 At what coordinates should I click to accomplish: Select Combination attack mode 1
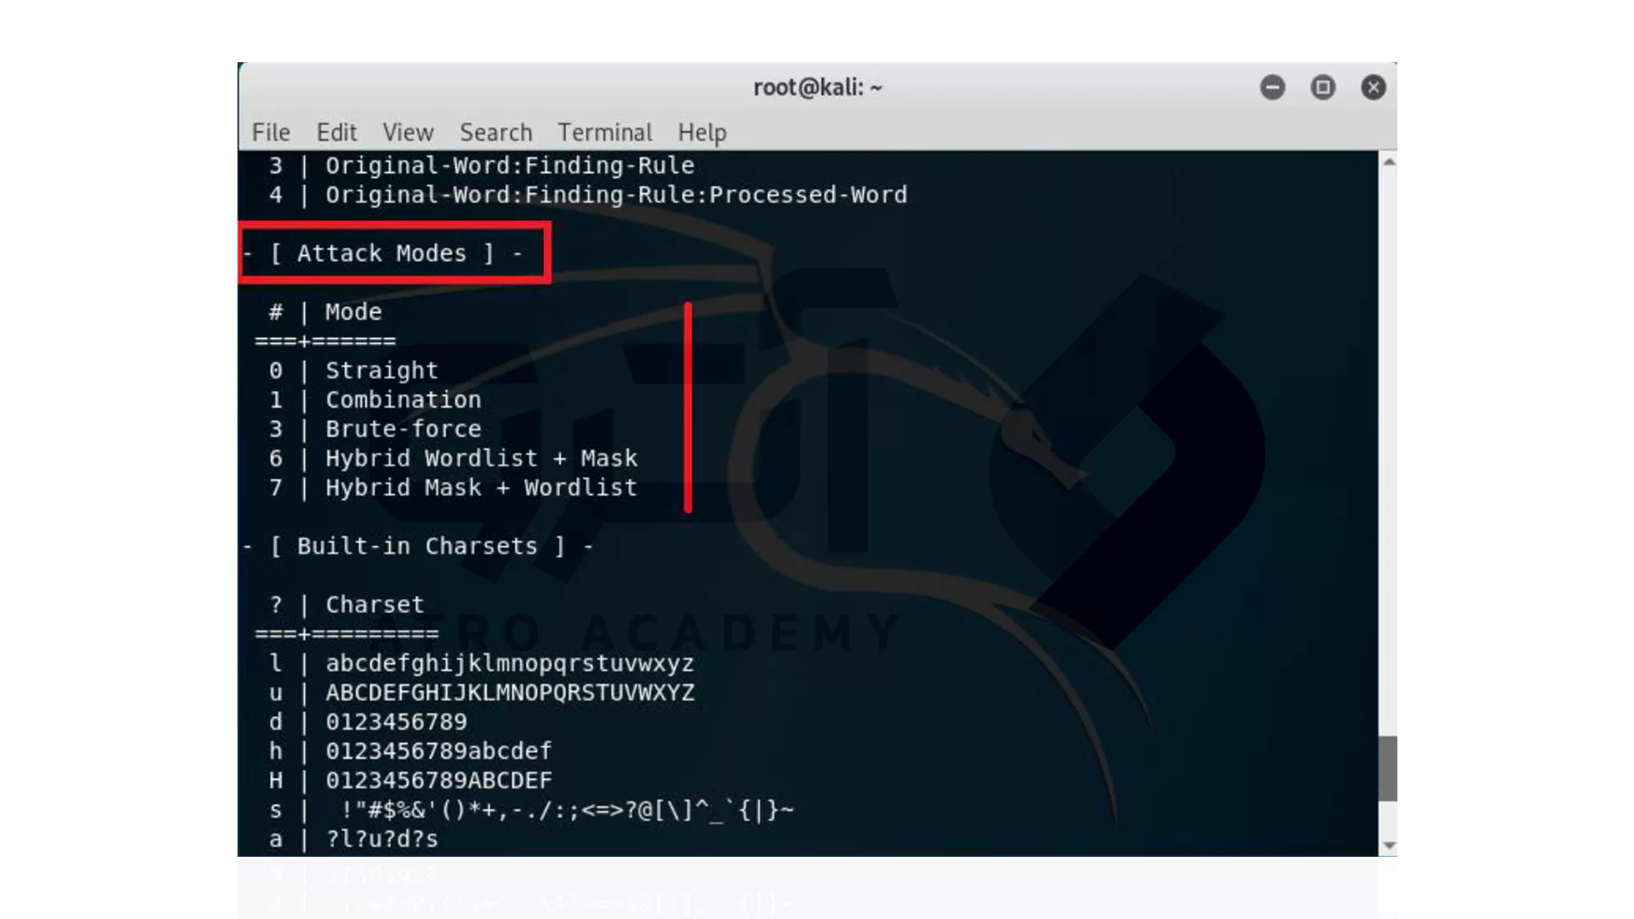pyautogui.click(x=402, y=398)
